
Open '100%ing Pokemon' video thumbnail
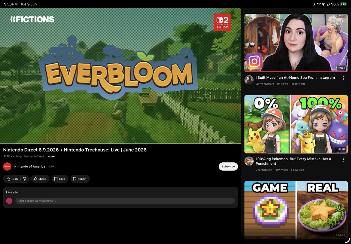point(296,124)
